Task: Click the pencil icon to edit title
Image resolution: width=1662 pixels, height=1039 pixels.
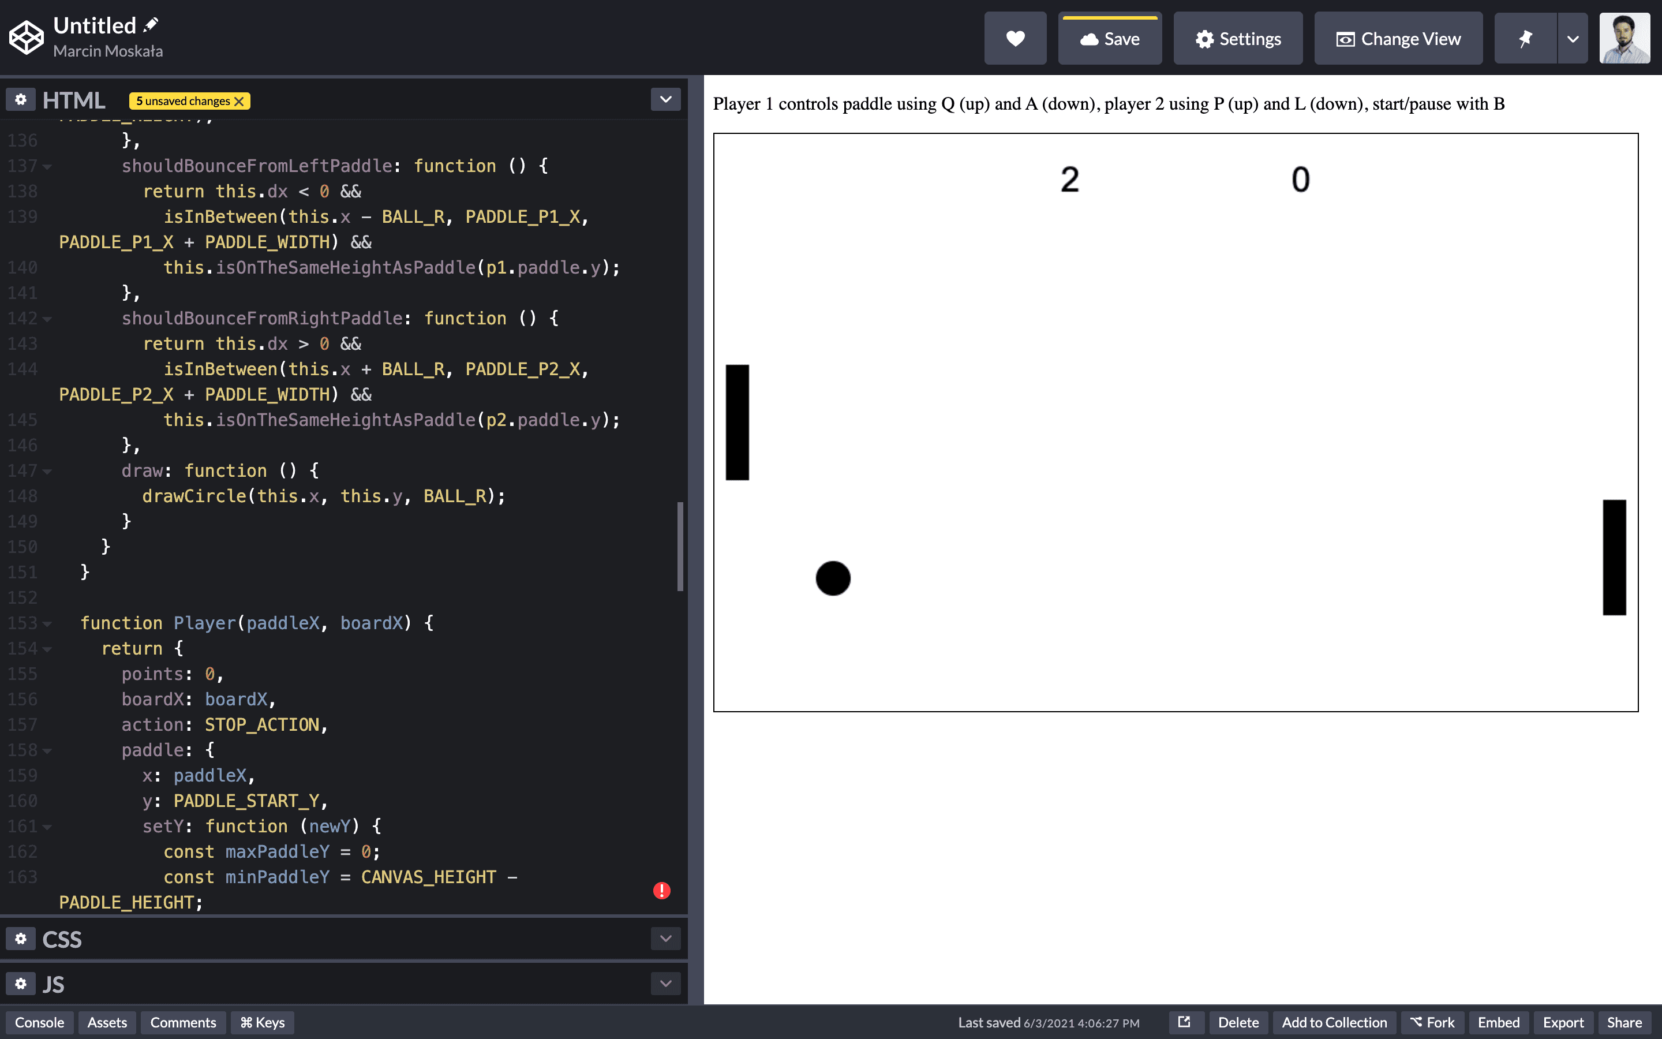Action: pyautogui.click(x=151, y=25)
